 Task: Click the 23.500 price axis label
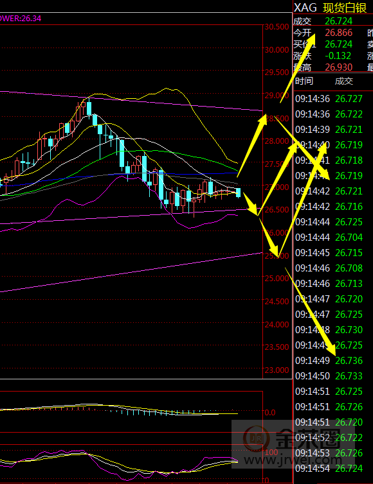[x=277, y=347]
